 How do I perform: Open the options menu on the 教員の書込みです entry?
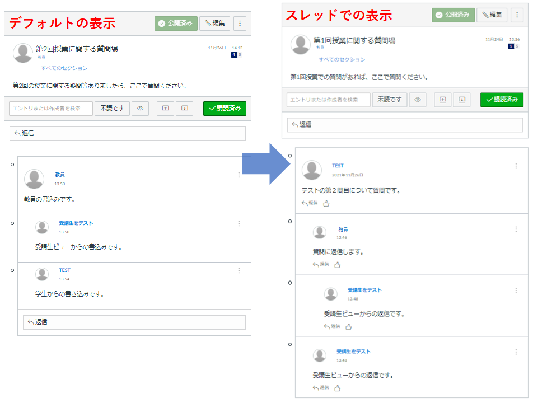click(239, 175)
